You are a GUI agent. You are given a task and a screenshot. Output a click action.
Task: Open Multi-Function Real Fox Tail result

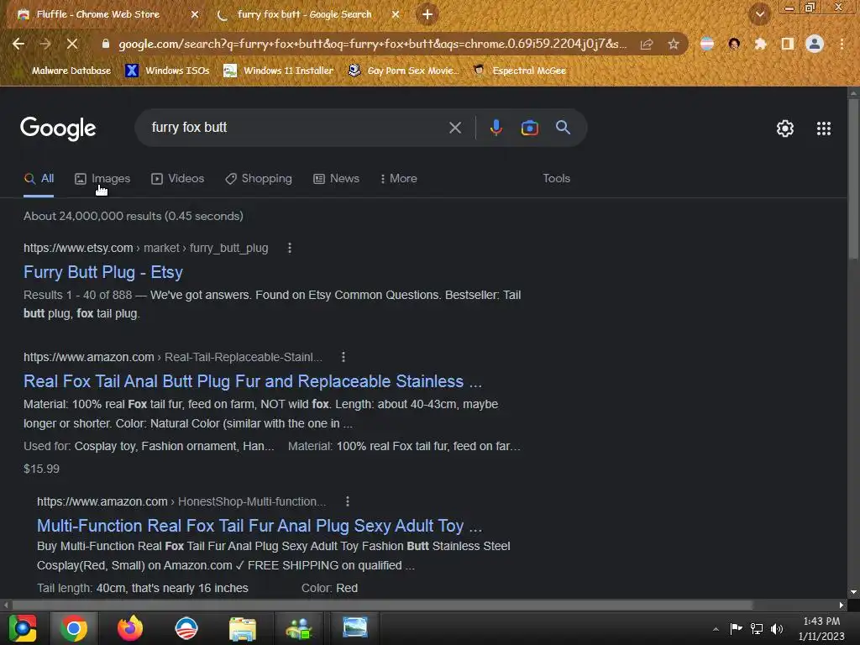[260, 526]
